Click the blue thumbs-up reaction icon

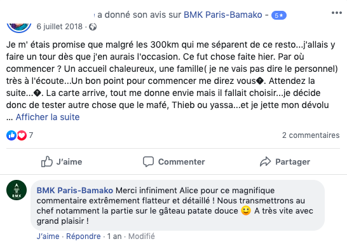click(11, 135)
